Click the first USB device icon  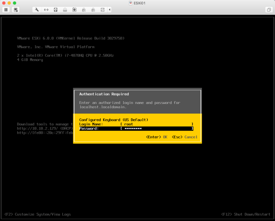pyautogui.click(x=84, y=10)
